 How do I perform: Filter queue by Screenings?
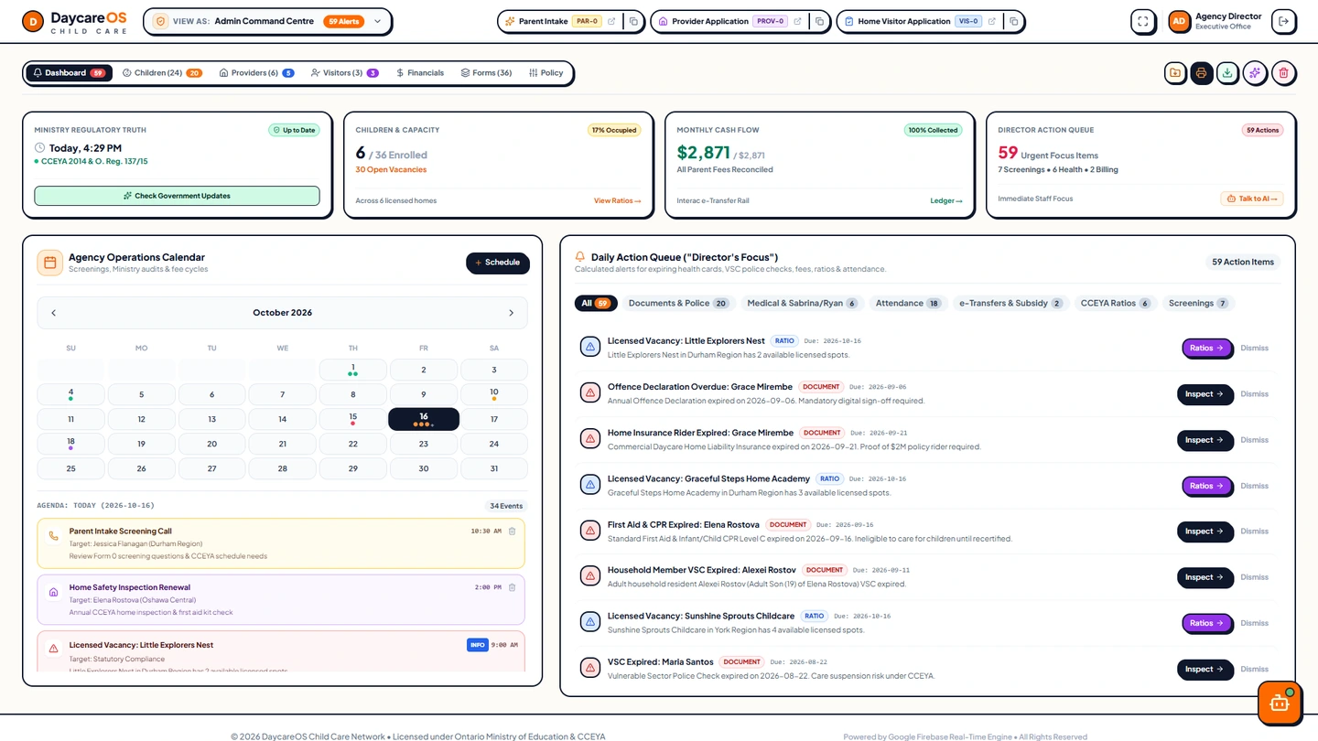[1199, 303]
